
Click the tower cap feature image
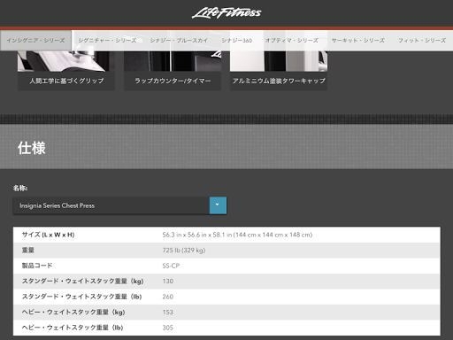pos(279,61)
